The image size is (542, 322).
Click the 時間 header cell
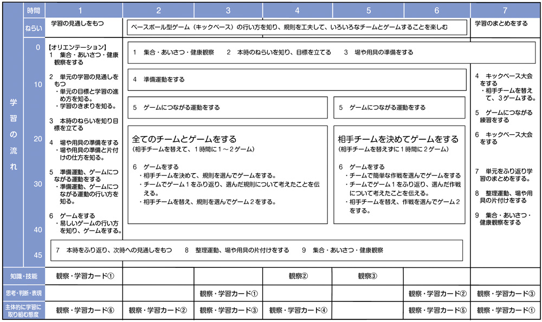[x=34, y=10]
